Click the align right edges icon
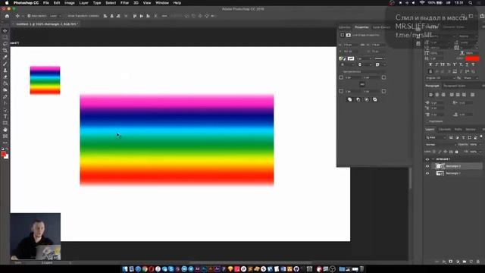The width and height of the screenshot is (485, 273). coord(118,16)
